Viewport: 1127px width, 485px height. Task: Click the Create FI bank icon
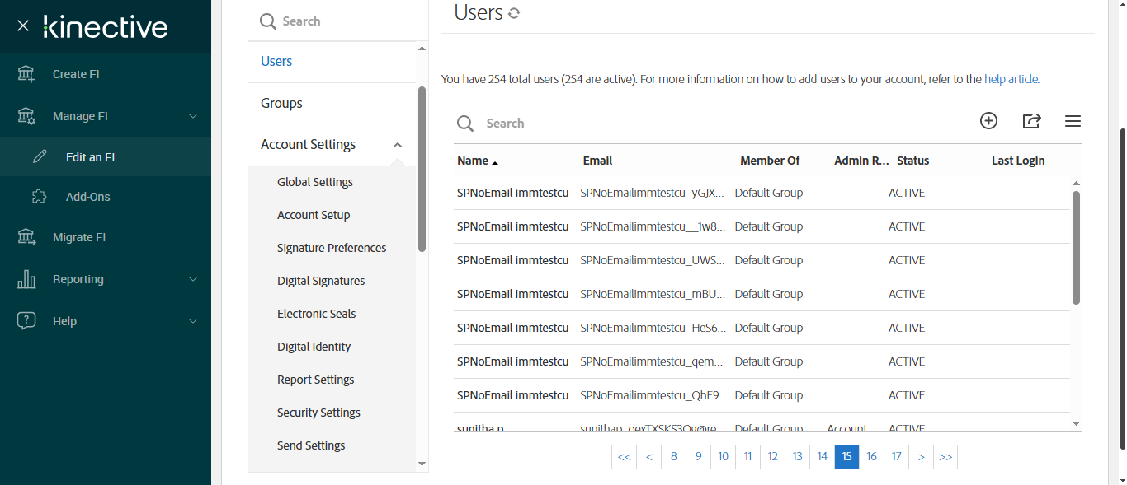26,74
